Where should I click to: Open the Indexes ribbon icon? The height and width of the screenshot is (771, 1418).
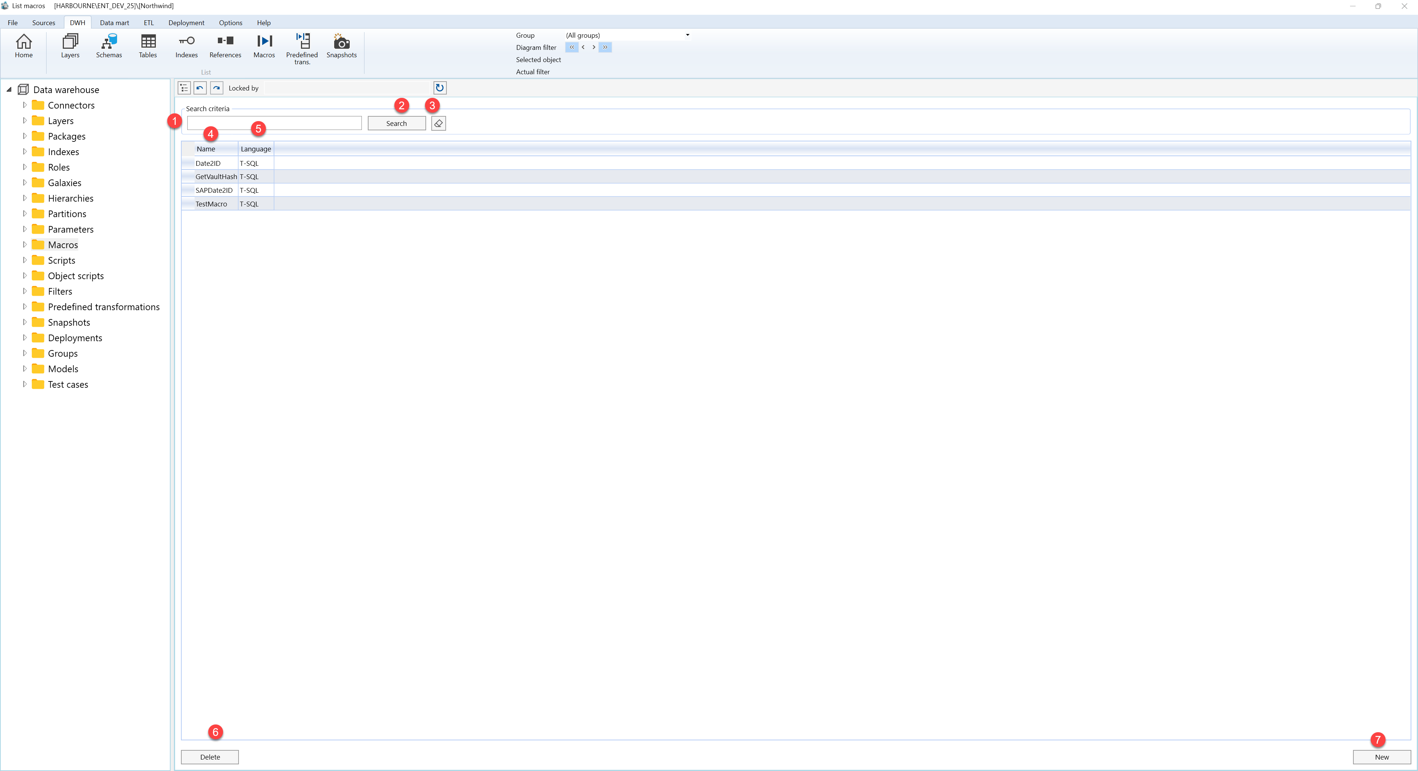(186, 46)
